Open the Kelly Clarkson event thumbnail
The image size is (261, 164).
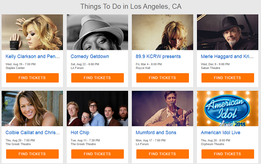(32, 32)
